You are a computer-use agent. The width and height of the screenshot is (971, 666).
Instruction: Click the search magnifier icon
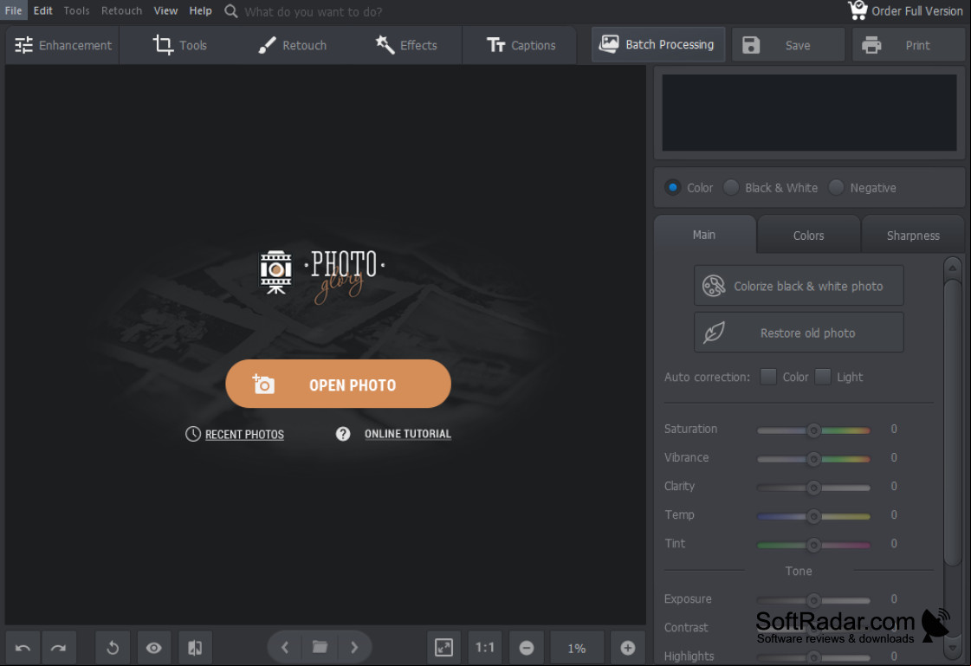coord(230,11)
